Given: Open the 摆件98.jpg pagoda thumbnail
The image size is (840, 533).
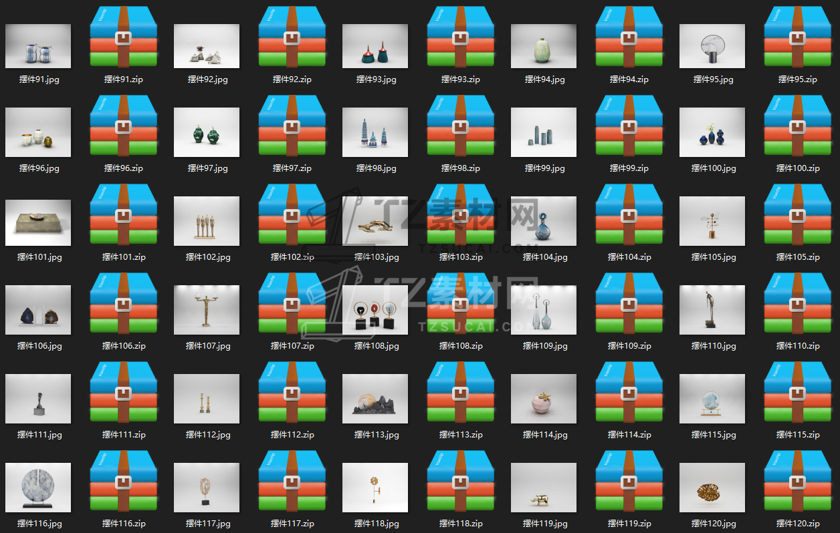Looking at the screenshot, I should click(x=375, y=132).
